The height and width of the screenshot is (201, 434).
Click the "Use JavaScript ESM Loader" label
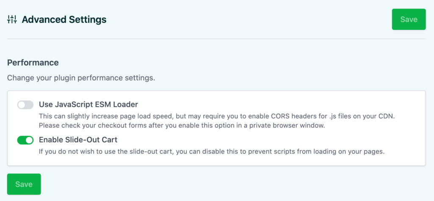[88, 104]
